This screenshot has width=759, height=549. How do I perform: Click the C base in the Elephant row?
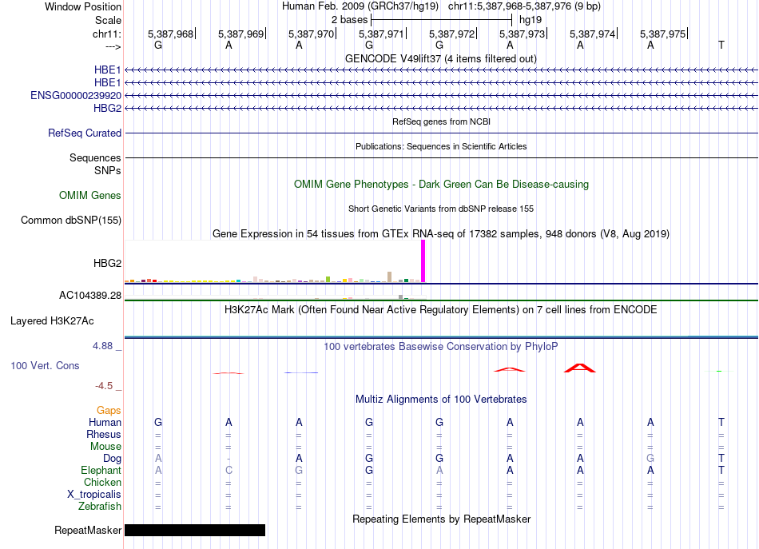(228, 470)
